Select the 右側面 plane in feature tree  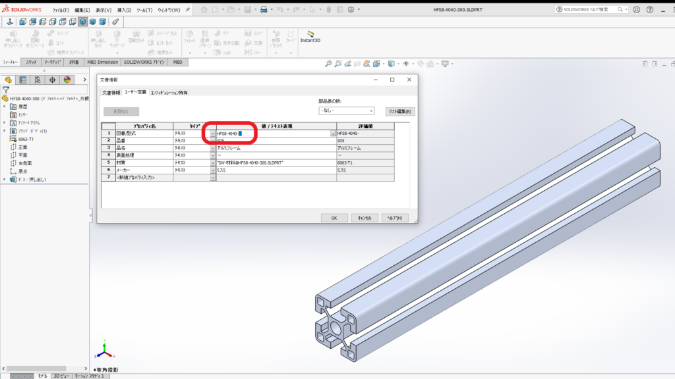(27, 163)
